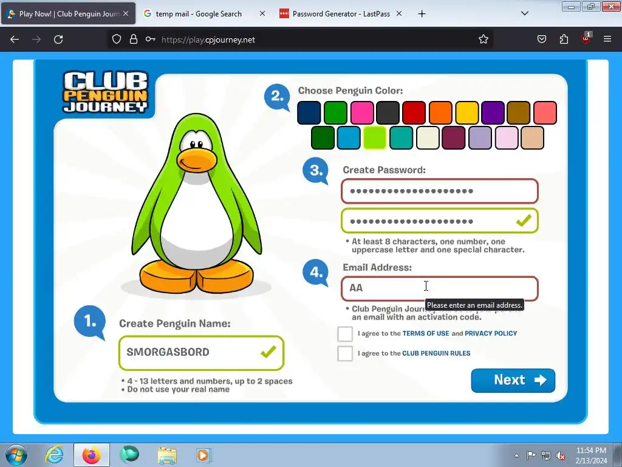622x467 pixels.
Task: Select the peach tan penguin color
Action: (x=532, y=138)
